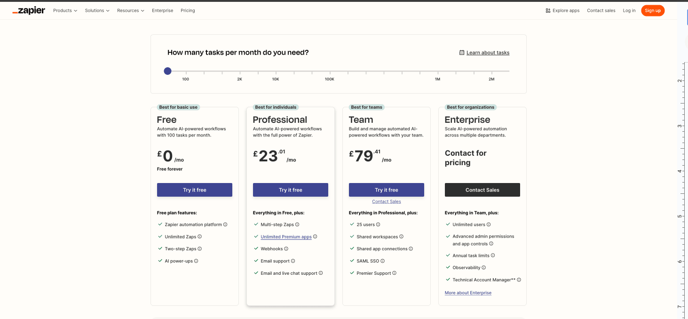This screenshot has height=319, width=688.
Task: Show info icon next to Technical Account Manager
Action: click(x=519, y=280)
